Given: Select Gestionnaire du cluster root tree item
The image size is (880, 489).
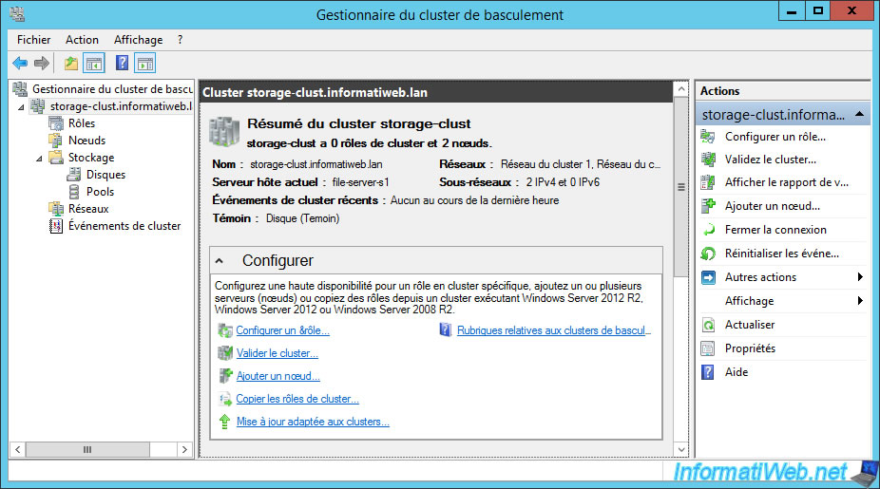Looking at the screenshot, I should [x=112, y=89].
